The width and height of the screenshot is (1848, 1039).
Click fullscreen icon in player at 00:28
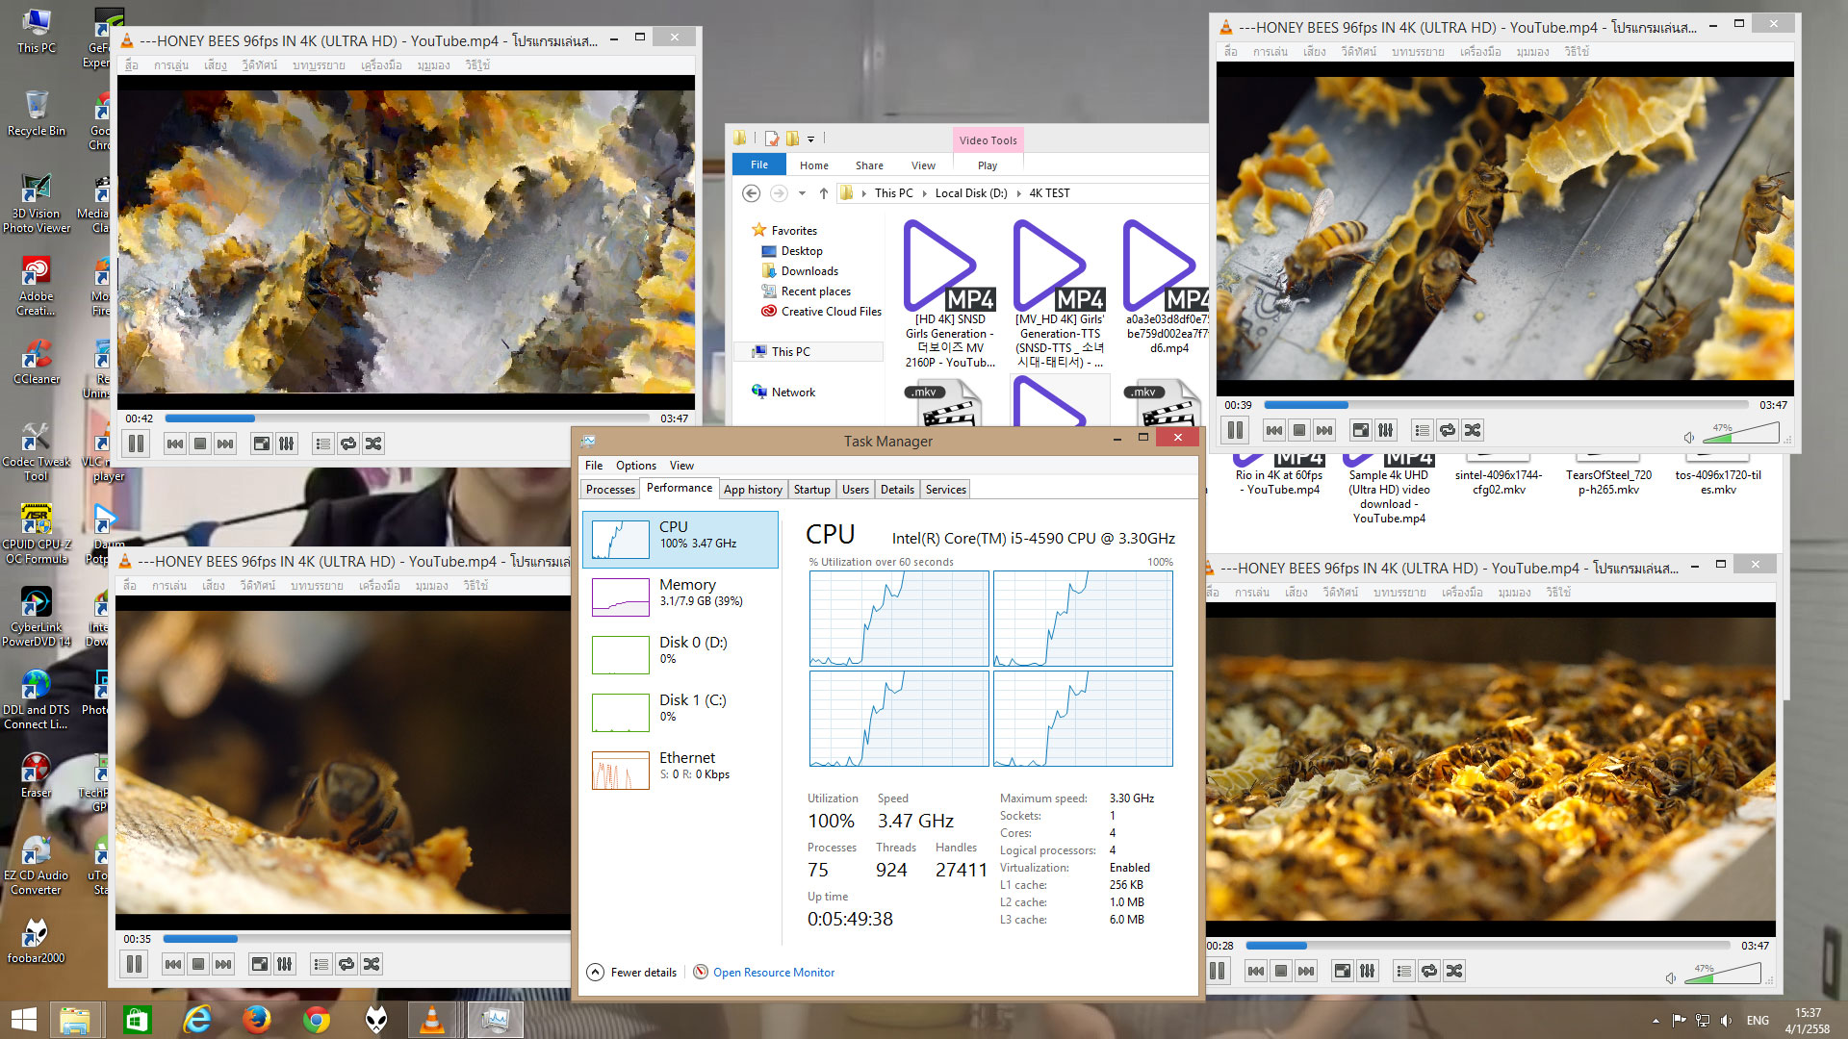click(x=1342, y=971)
